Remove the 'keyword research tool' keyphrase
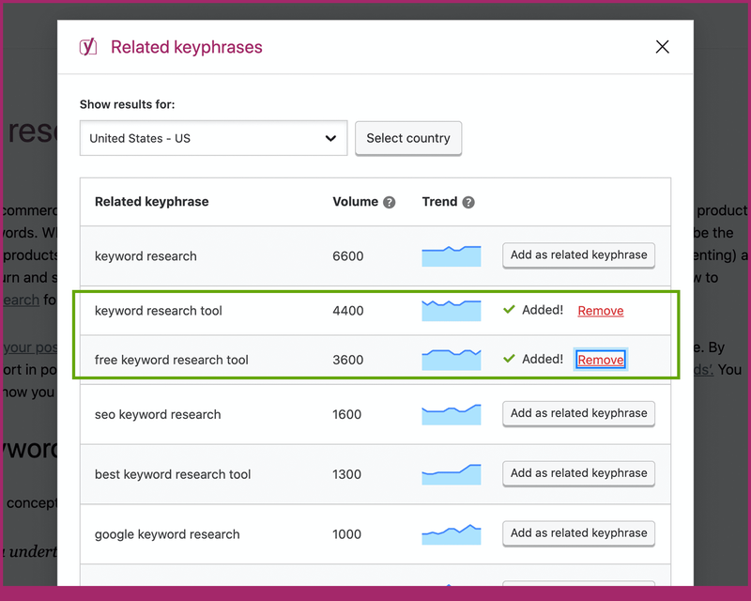The width and height of the screenshot is (751, 601). (x=600, y=311)
